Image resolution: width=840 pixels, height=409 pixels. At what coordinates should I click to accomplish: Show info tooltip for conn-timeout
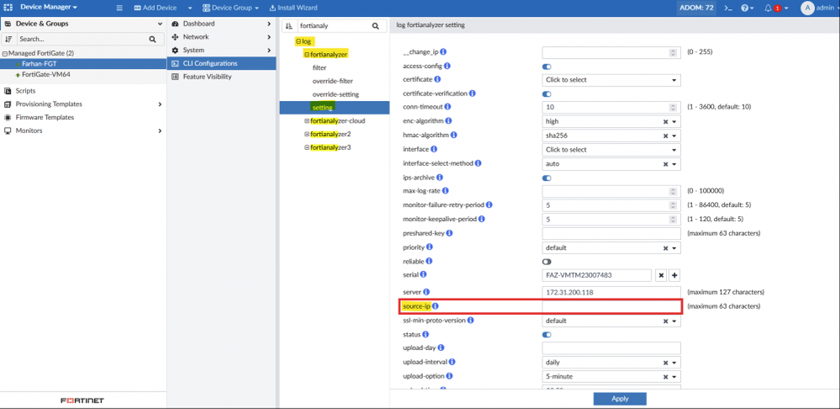click(x=448, y=107)
